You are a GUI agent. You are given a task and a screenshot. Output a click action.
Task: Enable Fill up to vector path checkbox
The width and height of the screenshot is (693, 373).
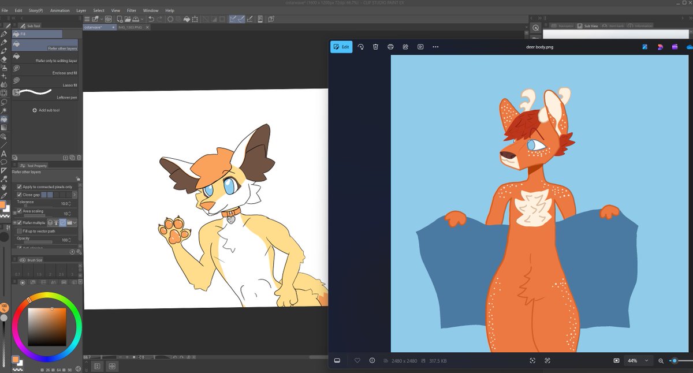pyautogui.click(x=19, y=232)
